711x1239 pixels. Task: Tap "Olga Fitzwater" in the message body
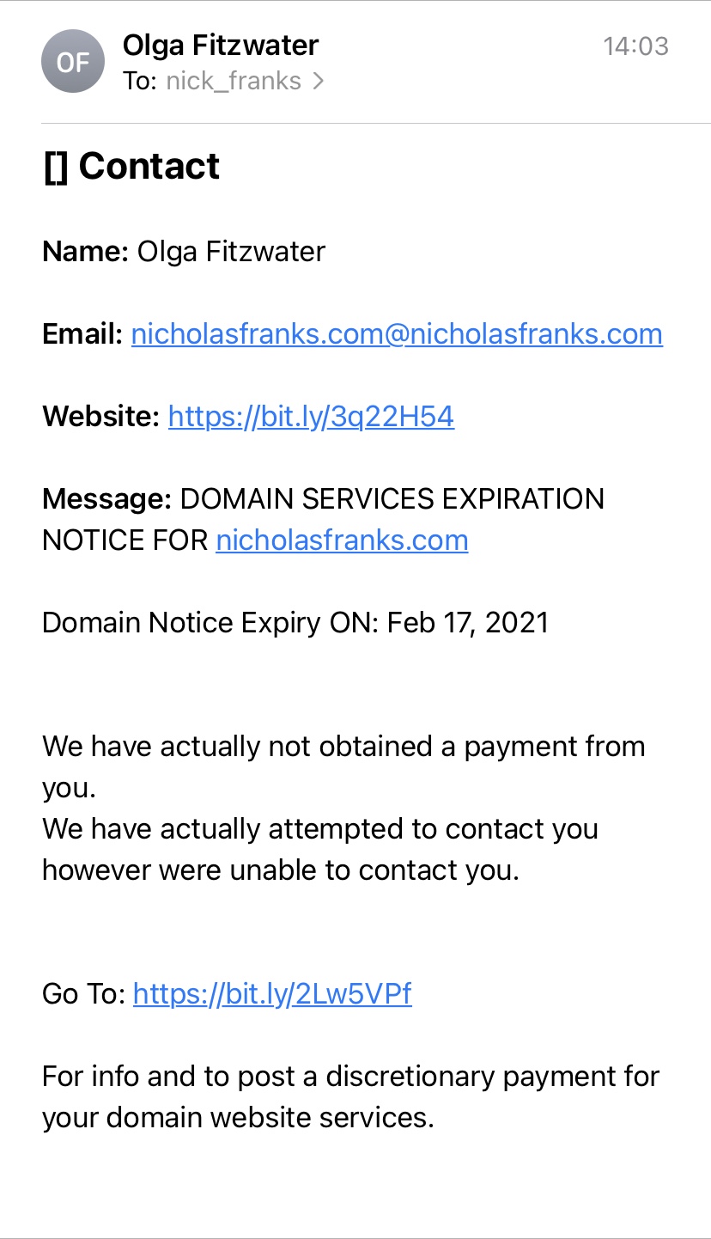(x=231, y=252)
